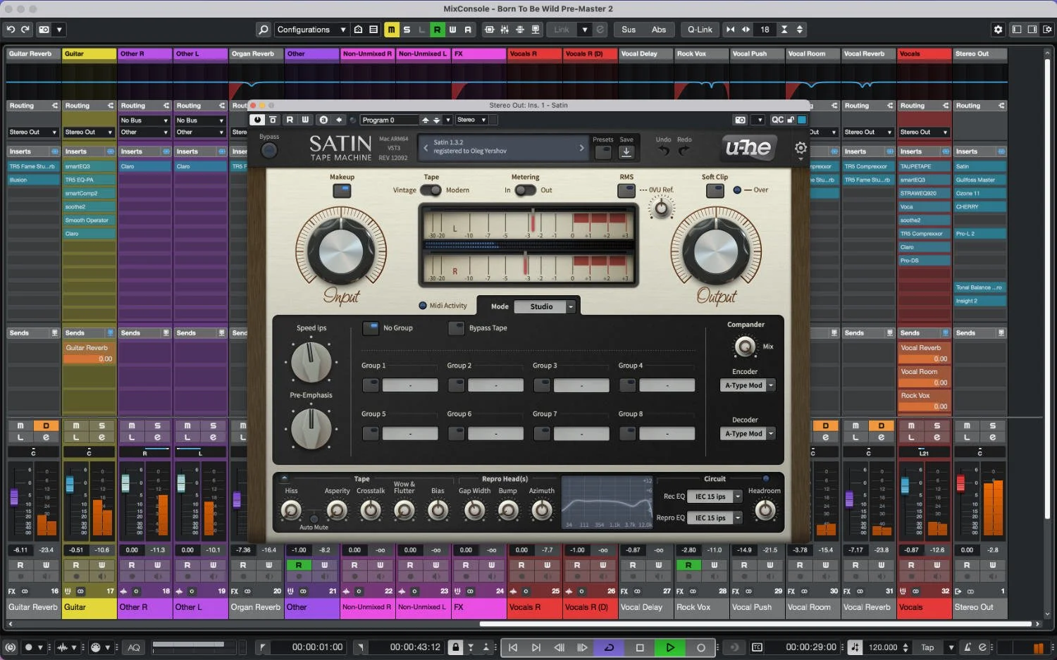Enable the Soft Clip switch

(x=715, y=190)
